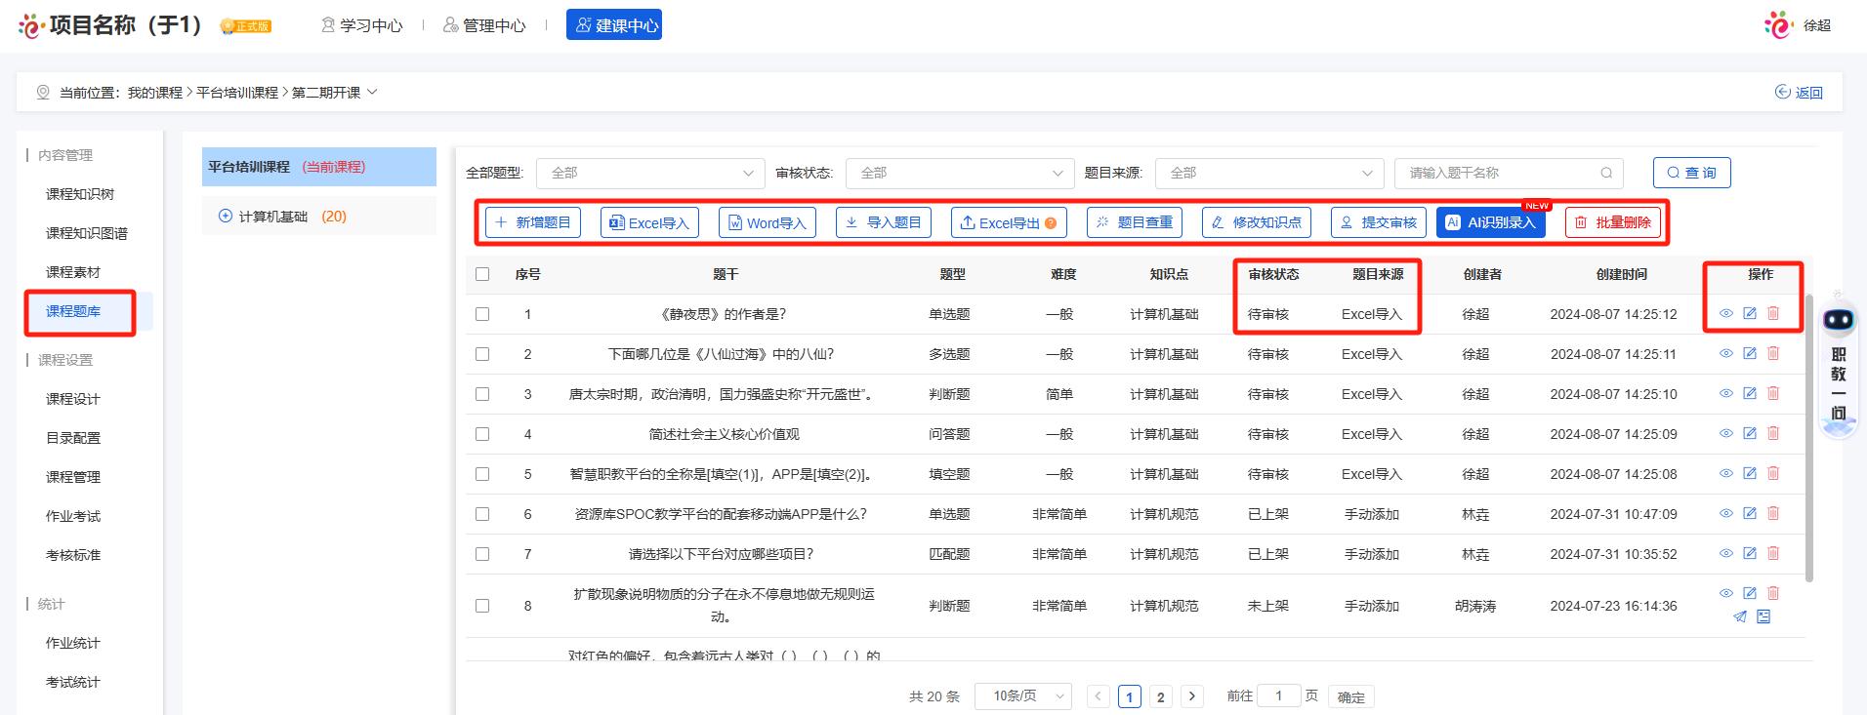Check the box for row 6 SPOC question
The width and height of the screenshot is (1867, 715).
(482, 514)
